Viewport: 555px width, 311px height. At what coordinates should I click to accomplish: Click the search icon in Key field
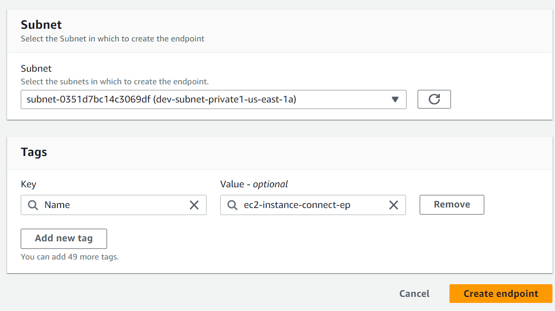click(33, 205)
